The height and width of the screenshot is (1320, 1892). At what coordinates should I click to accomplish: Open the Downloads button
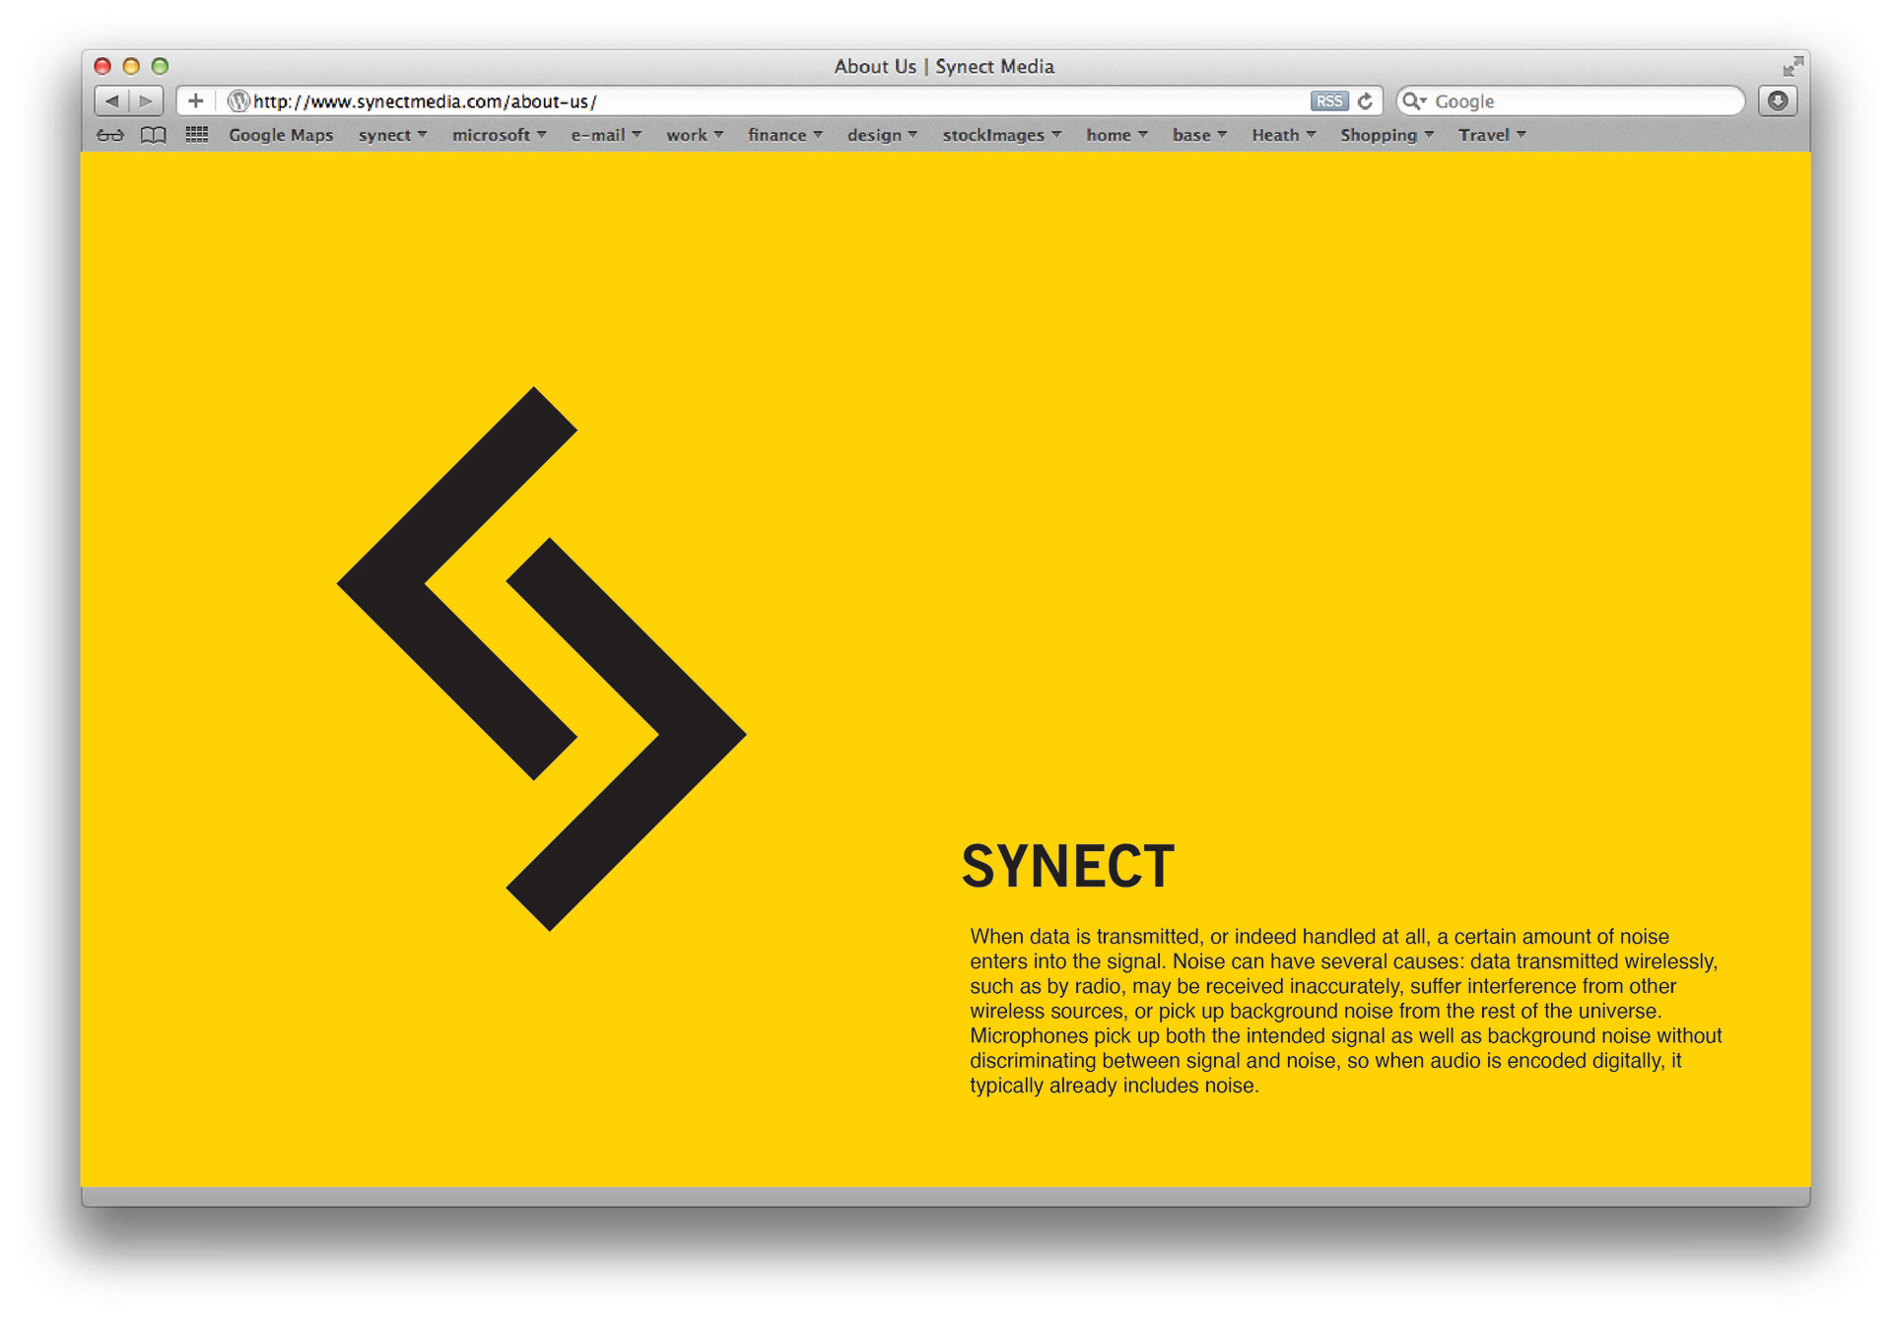(1778, 100)
